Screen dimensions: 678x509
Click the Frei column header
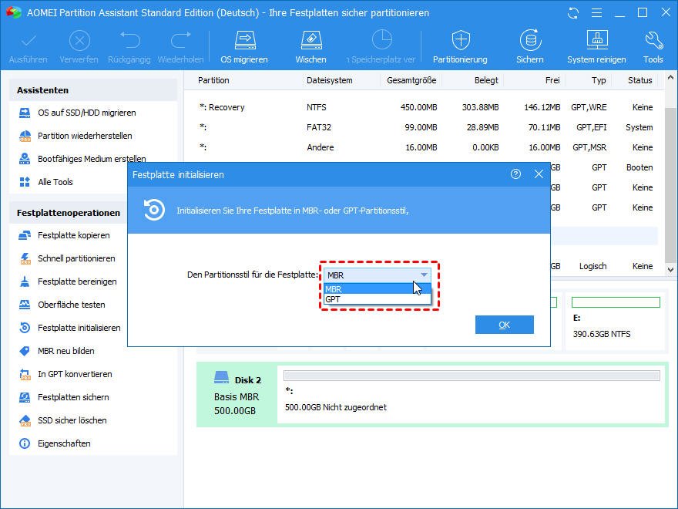(552, 80)
